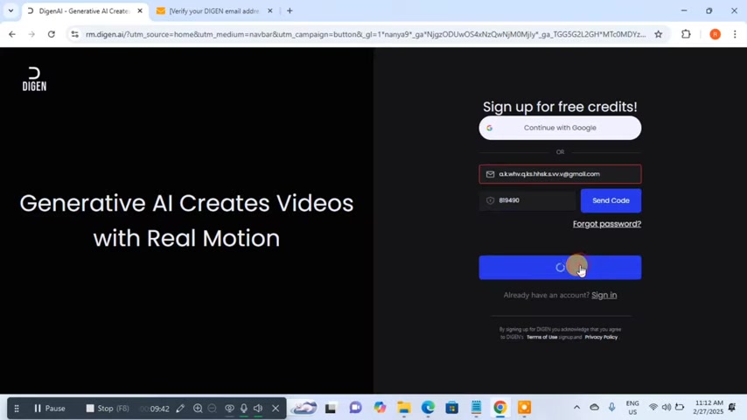The height and width of the screenshot is (420, 747).
Task: Click the tray microphone icon
Action: point(611,408)
